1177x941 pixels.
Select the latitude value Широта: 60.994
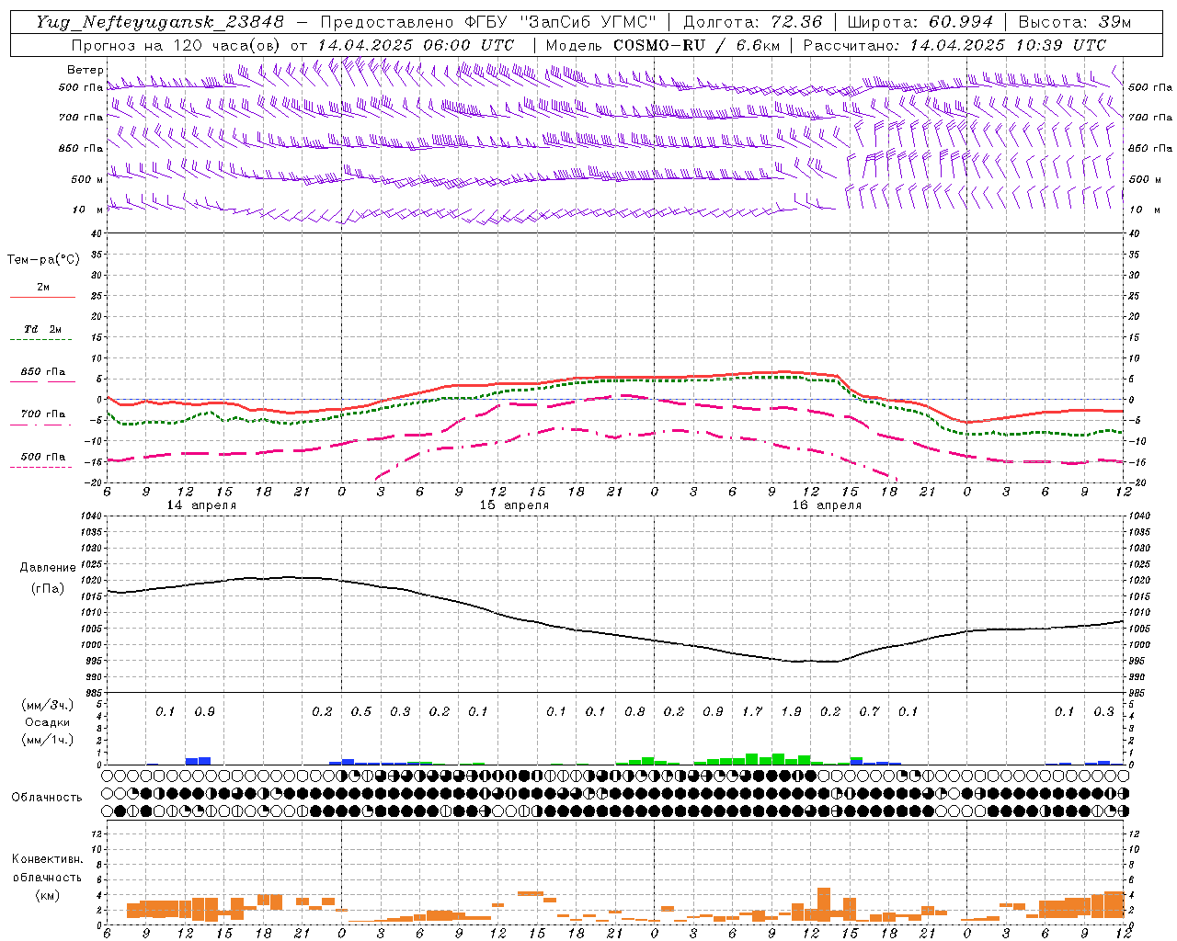click(x=920, y=22)
